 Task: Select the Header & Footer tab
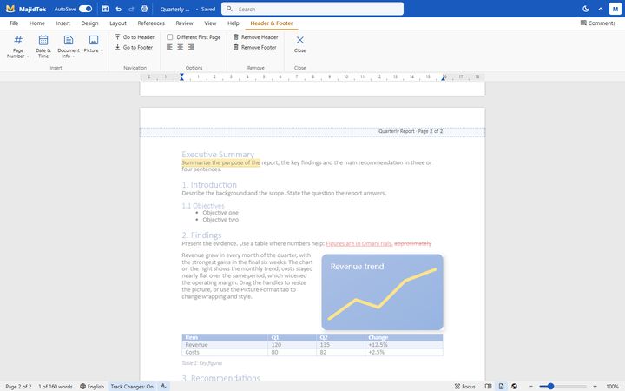(272, 23)
